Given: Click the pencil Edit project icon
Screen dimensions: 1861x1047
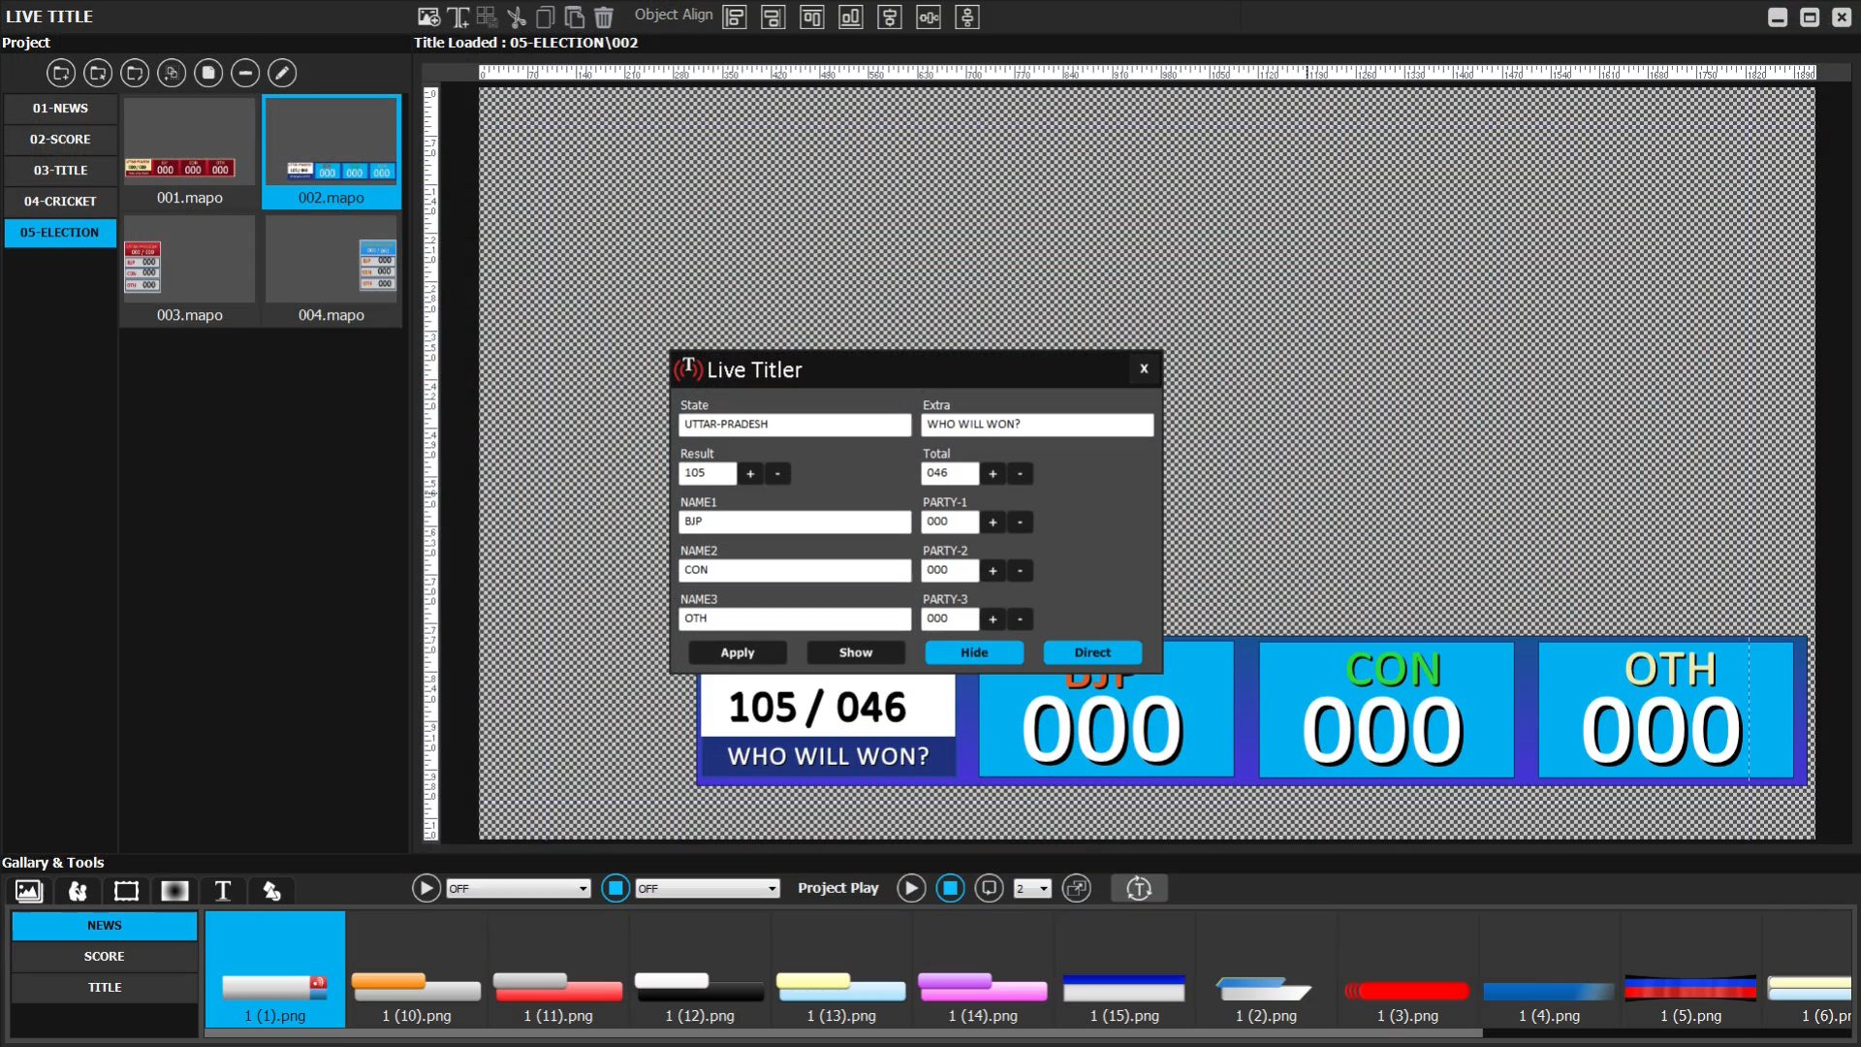Looking at the screenshot, I should 282,73.
